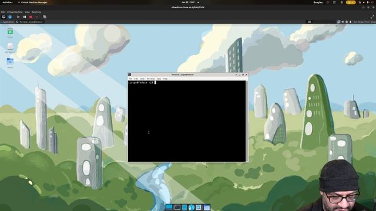Click the guest panel clock
Screen dimensions: 376x211
point(362,22)
